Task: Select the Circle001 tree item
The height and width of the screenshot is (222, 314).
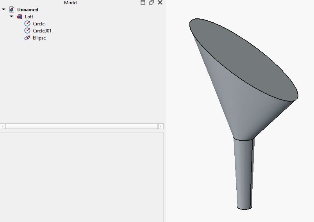Action: tap(42, 30)
